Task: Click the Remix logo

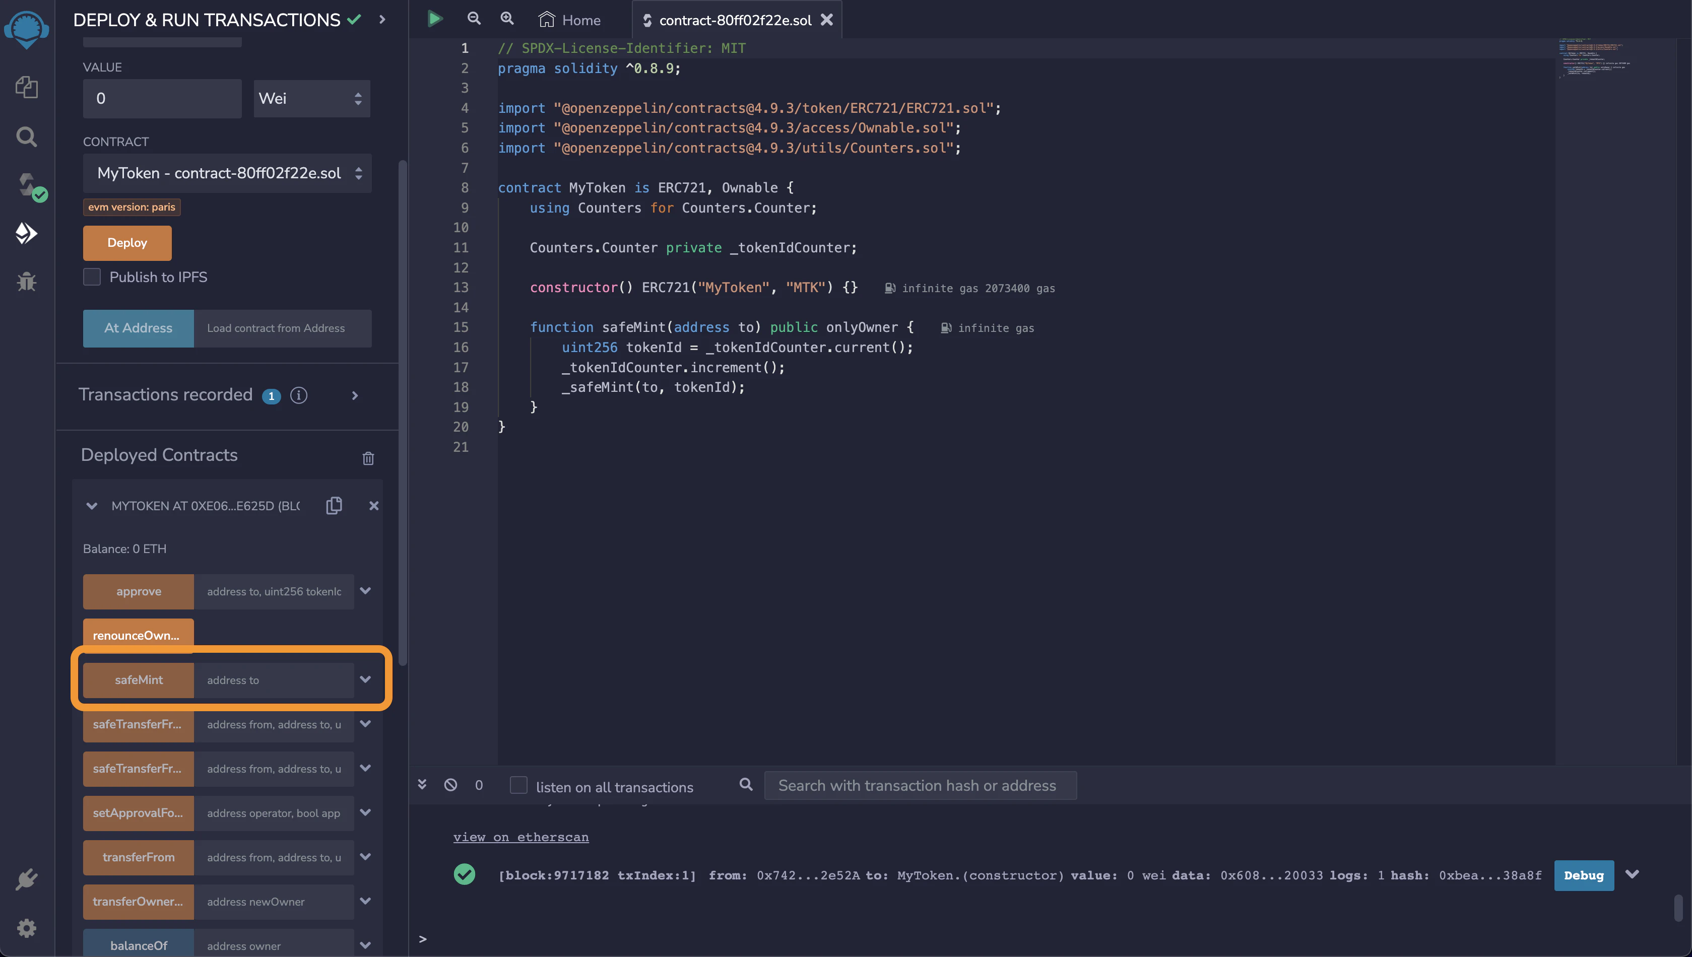Action: pyautogui.click(x=26, y=30)
